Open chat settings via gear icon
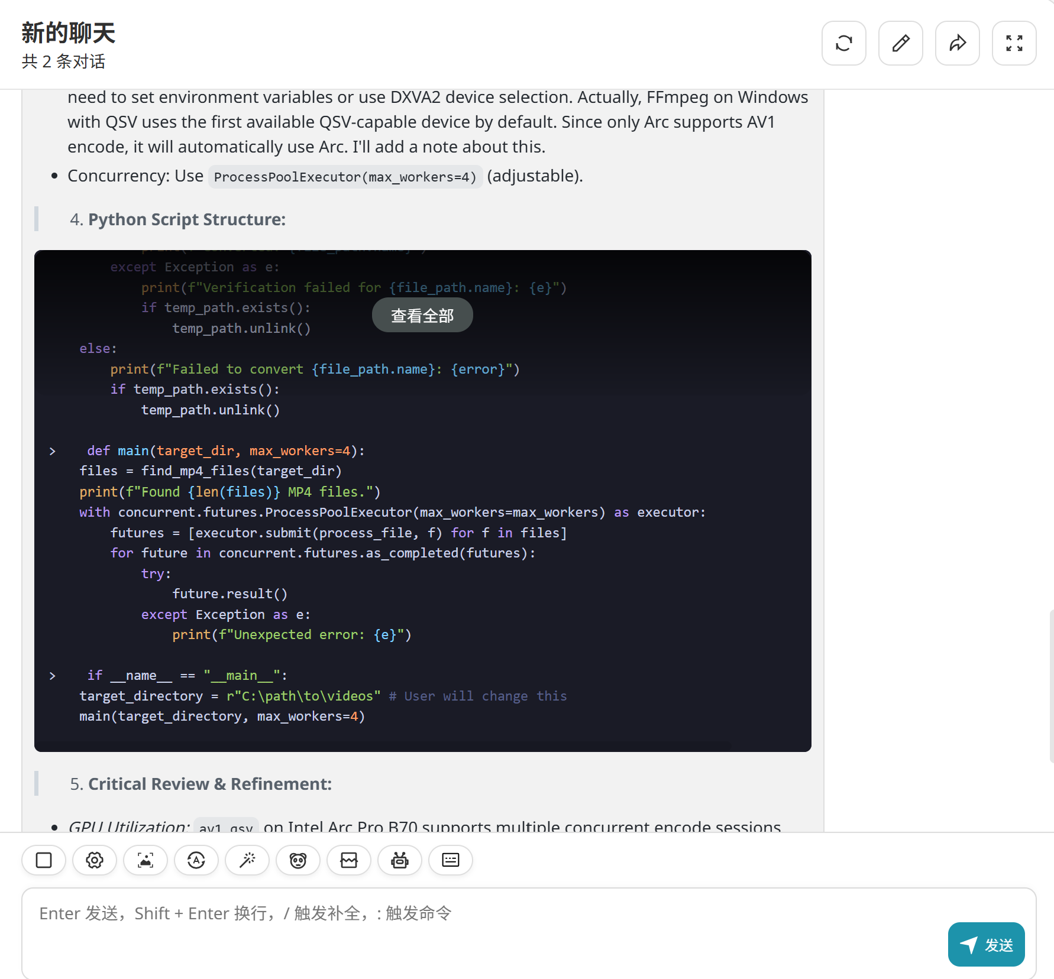Screen dimensions: 1054x979 tap(95, 860)
